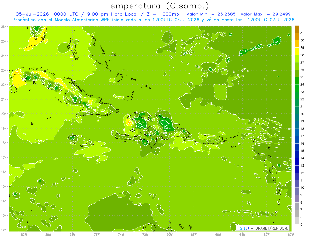Click the "Valor Min. = 23.2585" readout

(211, 14)
